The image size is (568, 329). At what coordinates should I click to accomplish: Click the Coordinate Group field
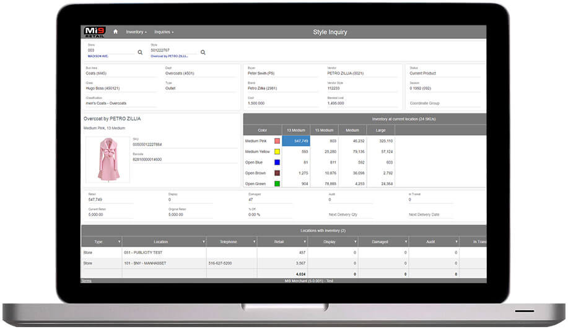point(445,103)
